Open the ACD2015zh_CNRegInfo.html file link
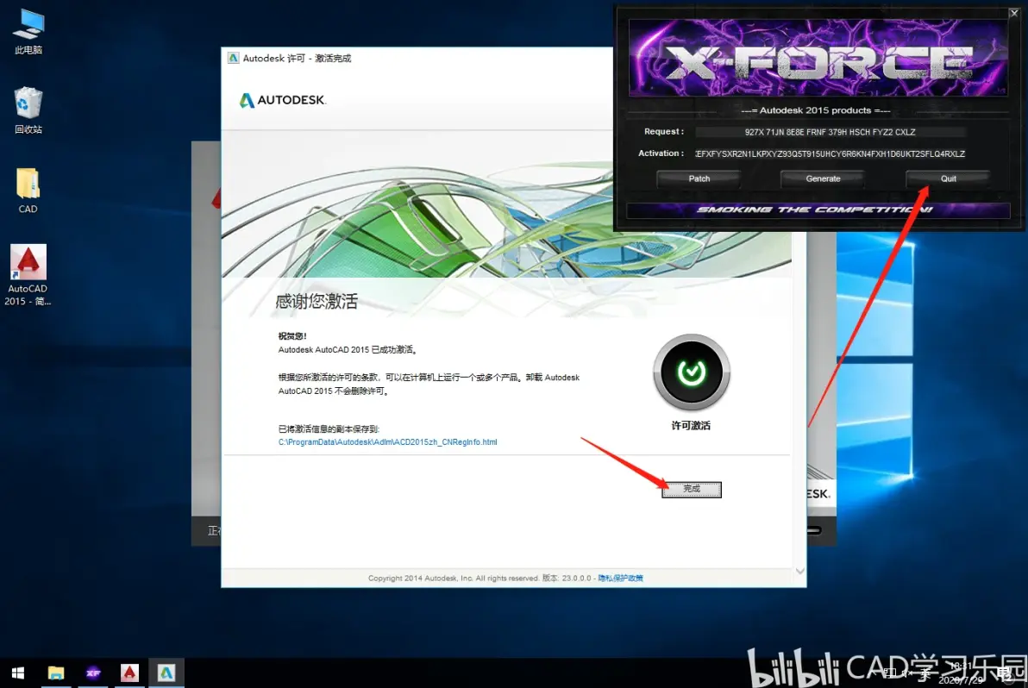Image resolution: width=1028 pixels, height=688 pixels. tap(387, 442)
